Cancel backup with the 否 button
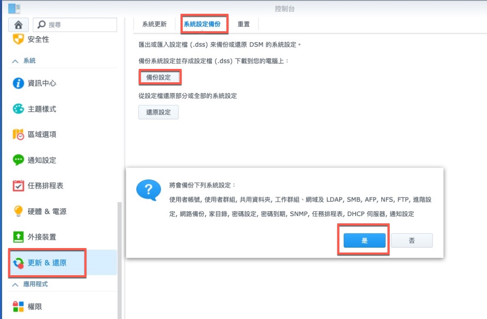 [412, 240]
